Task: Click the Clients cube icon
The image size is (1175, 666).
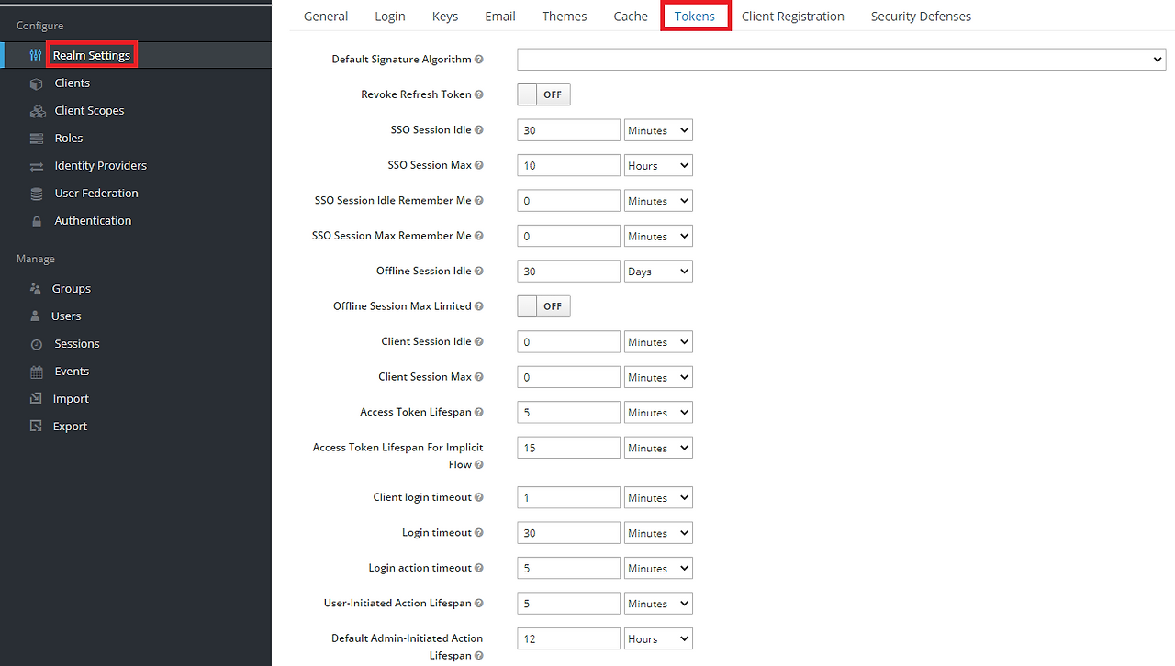Action: 36,83
